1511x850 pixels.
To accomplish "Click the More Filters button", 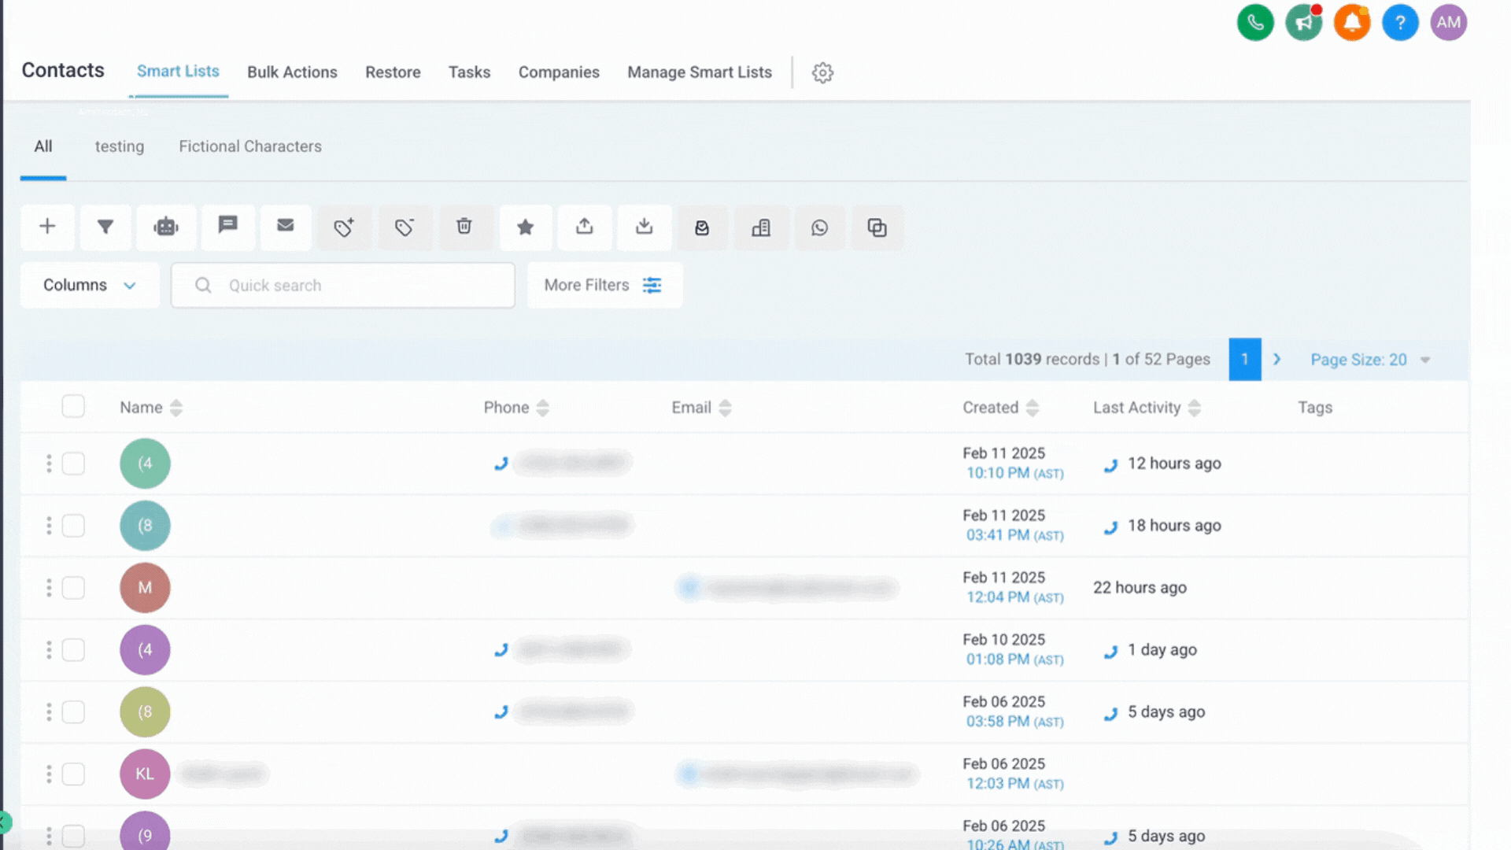I will point(604,285).
